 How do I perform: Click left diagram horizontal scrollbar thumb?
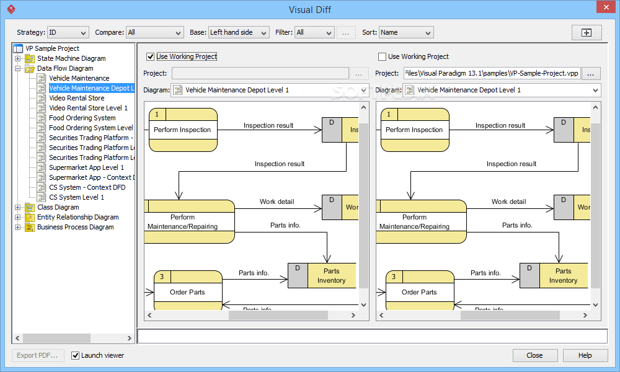coord(278,315)
